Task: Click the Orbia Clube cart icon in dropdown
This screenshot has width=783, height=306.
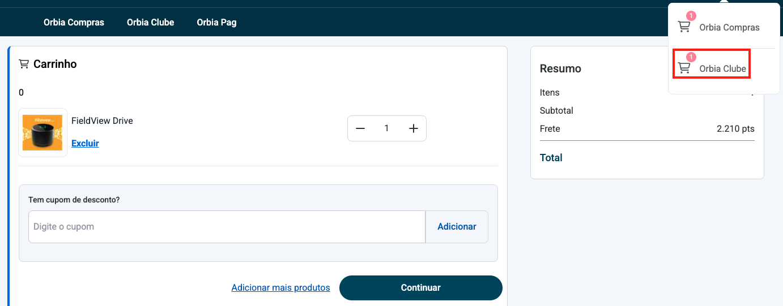Action: pyautogui.click(x=684, y=68)
